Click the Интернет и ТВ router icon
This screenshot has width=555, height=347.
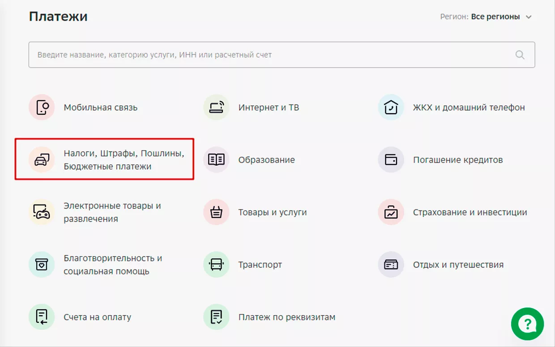(216, 107)
